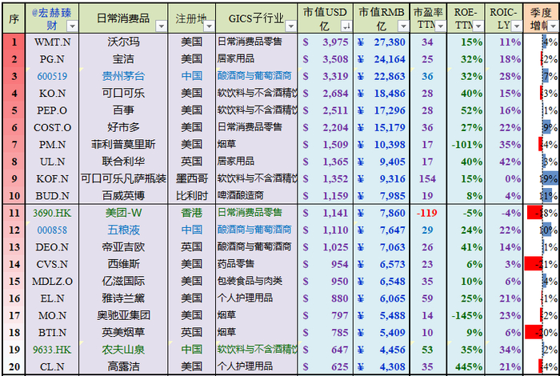Select ticker cell WMT.N
The width and height of the screenshot is (560, 376).
point(52,42)
